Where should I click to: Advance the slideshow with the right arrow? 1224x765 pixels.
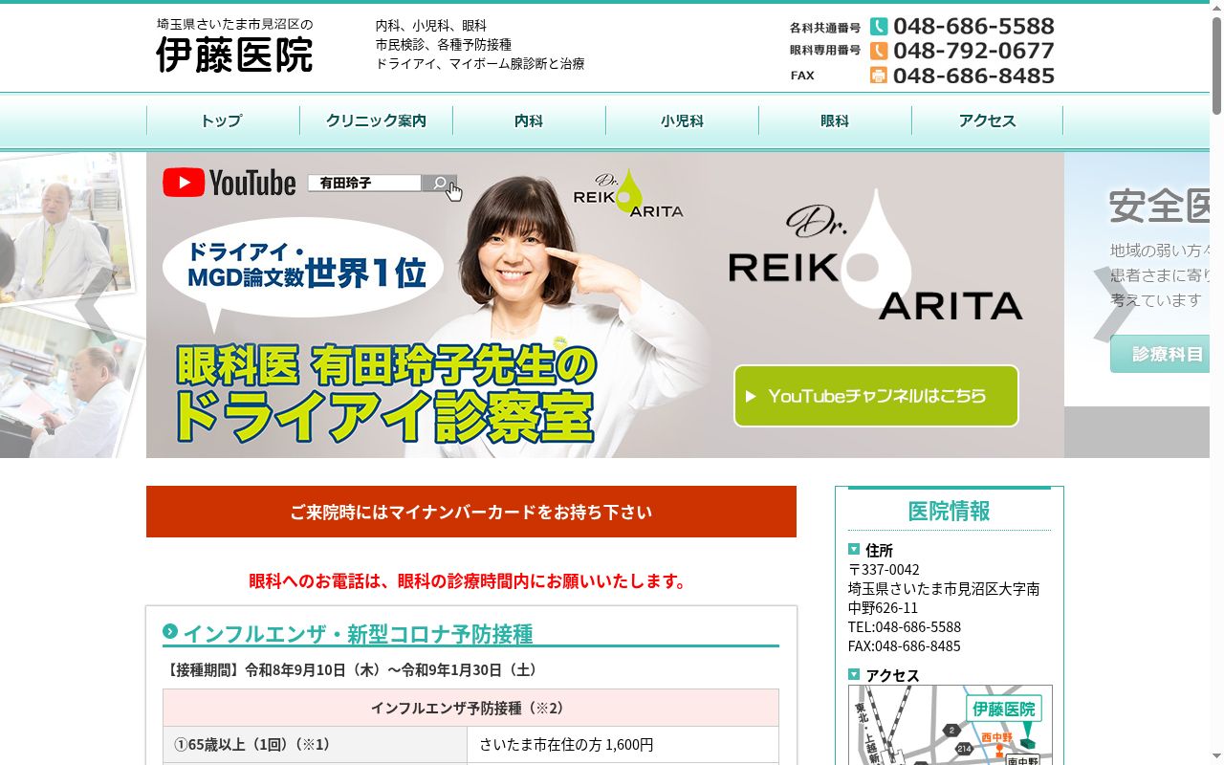pos(1114,305)
